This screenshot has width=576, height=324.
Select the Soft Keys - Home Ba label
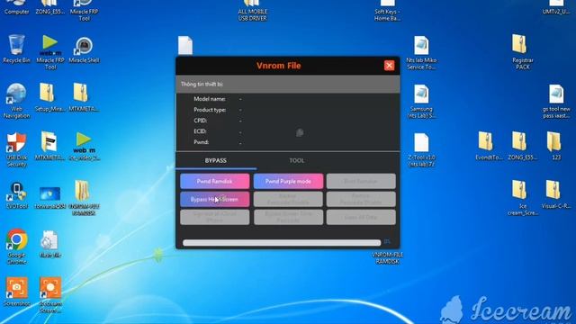click(x=387, y=14)
